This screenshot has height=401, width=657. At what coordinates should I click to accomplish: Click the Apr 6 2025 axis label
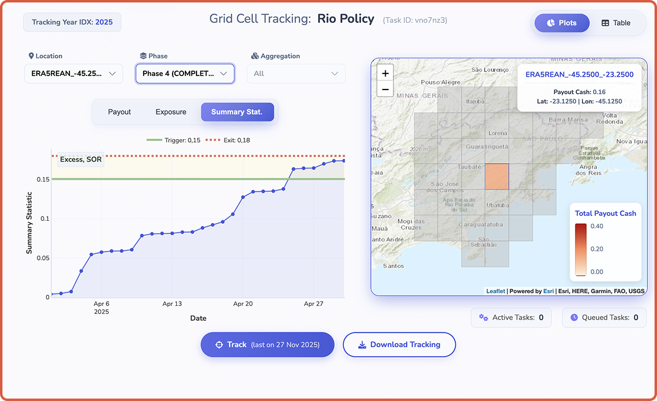101,308
